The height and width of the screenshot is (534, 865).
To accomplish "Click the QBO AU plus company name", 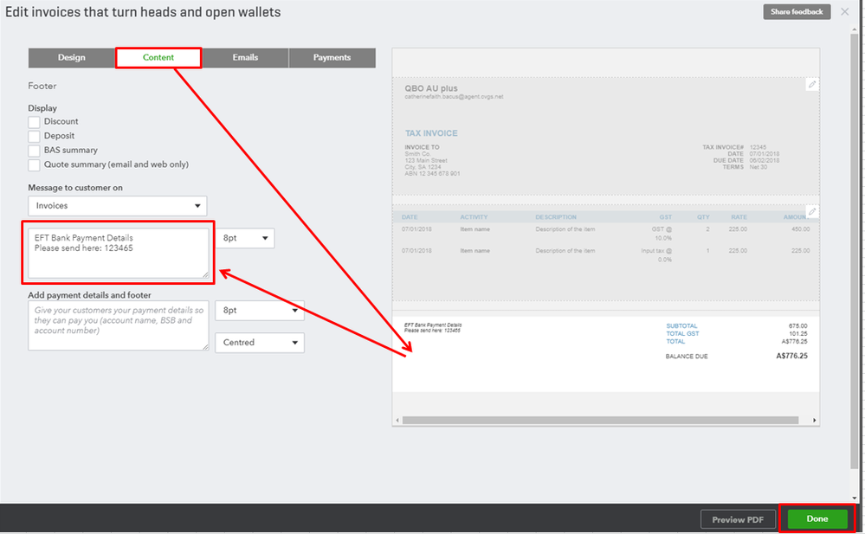I will [431, 88].
